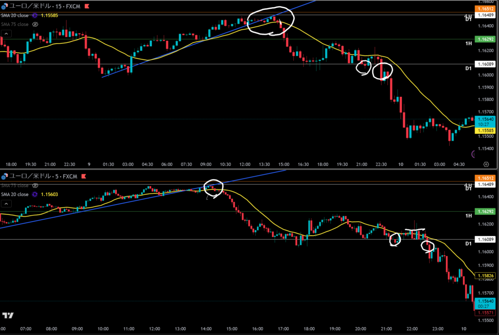The height and width of the screenshot is (335, 499).
Task: Collapse the indicator legend in the bottom chart
Action: (6, 204)
